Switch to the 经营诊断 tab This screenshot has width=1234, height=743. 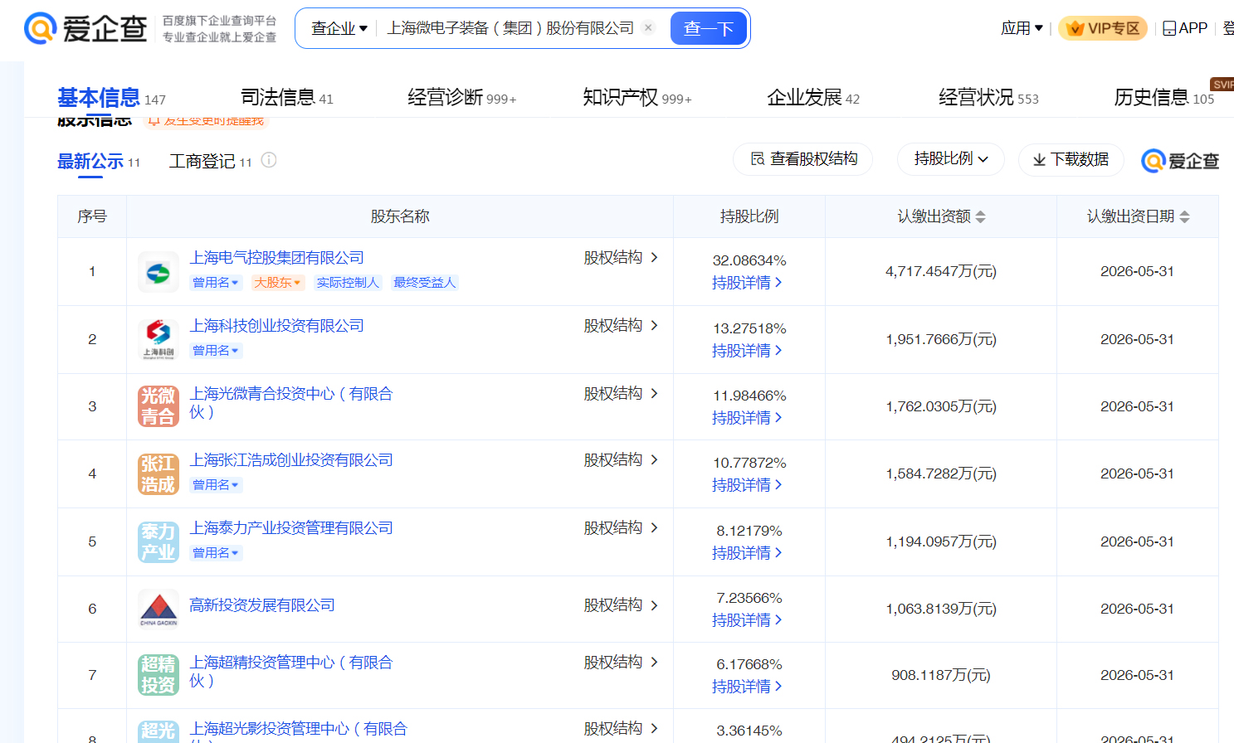click(x=461, y=98)
